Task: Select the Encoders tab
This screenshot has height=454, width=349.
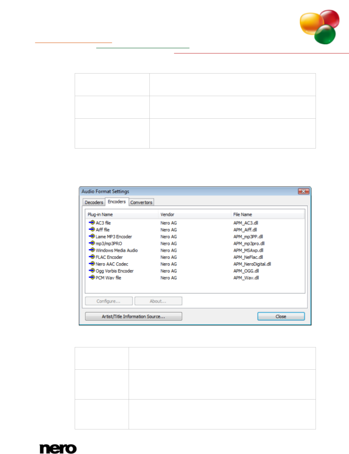Action: point(117,202)
